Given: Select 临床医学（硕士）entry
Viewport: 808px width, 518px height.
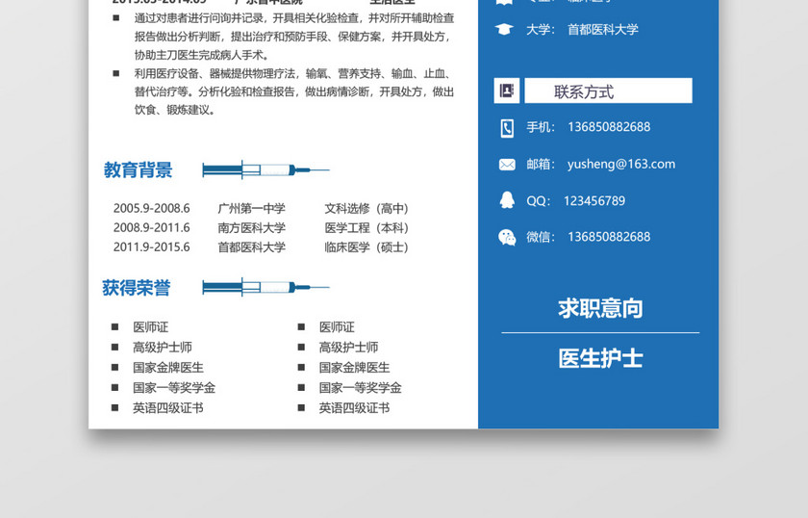Looking at the screenshot, I should [x=366, y=247].
